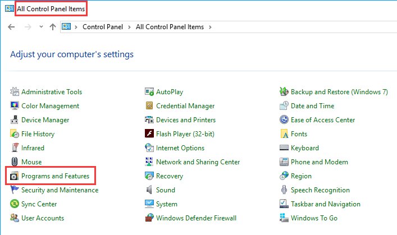The image size is (397, 235).
Task: Open the Programs and Features link
Action: point(55,176)
